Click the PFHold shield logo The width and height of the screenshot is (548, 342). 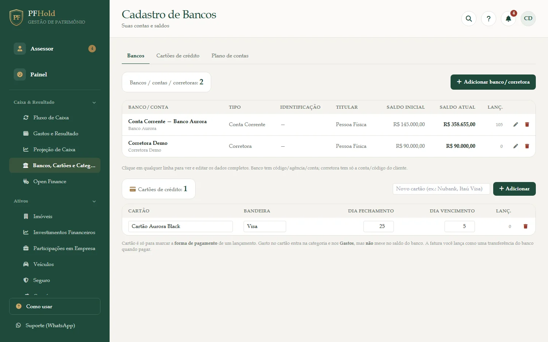(x=16, y=17)
